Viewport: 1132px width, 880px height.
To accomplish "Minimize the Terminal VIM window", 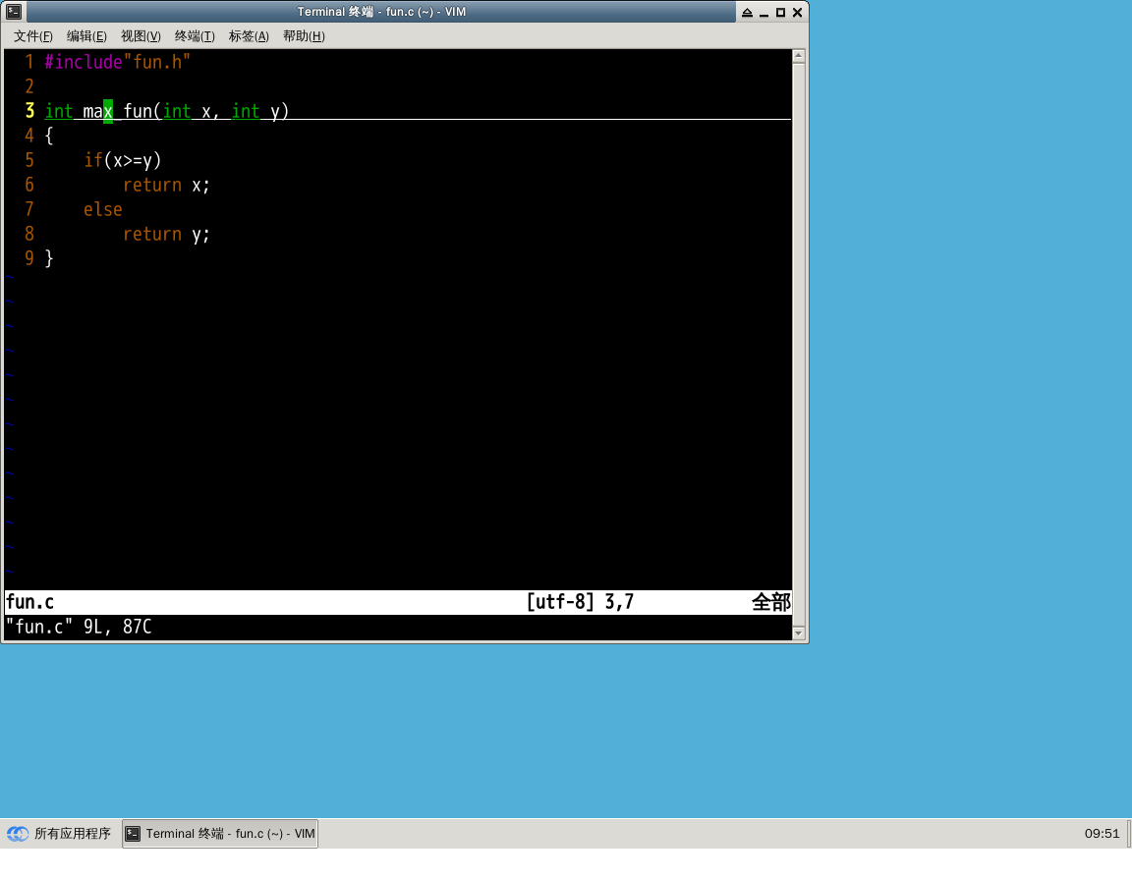I will coord(764,13).
